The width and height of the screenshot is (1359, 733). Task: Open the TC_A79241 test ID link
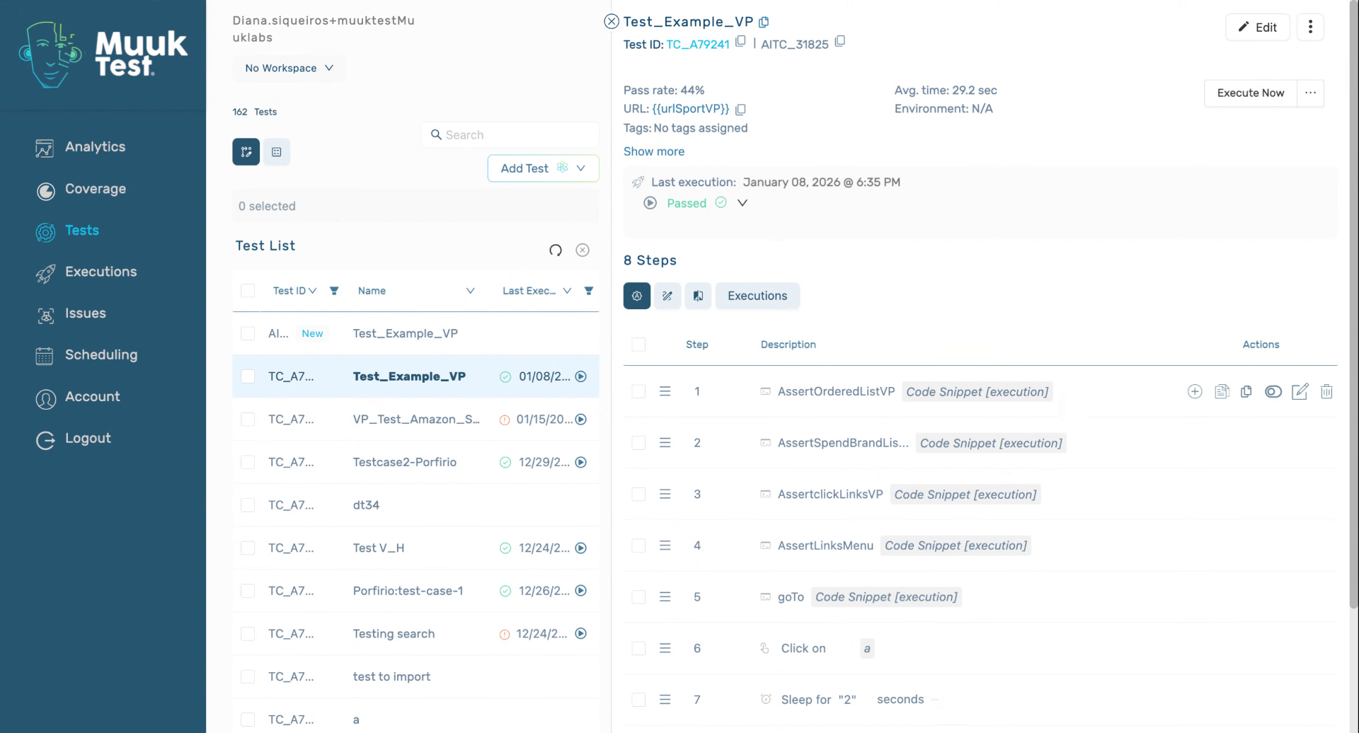pos(697,45)
